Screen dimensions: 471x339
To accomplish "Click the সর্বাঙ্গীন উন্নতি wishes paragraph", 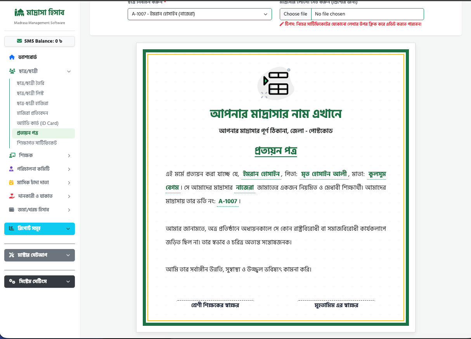I will [239, 269].
